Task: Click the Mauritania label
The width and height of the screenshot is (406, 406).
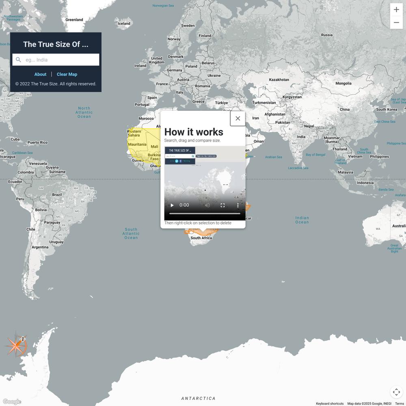Action: pyautogui.click(x=137, y=145)
